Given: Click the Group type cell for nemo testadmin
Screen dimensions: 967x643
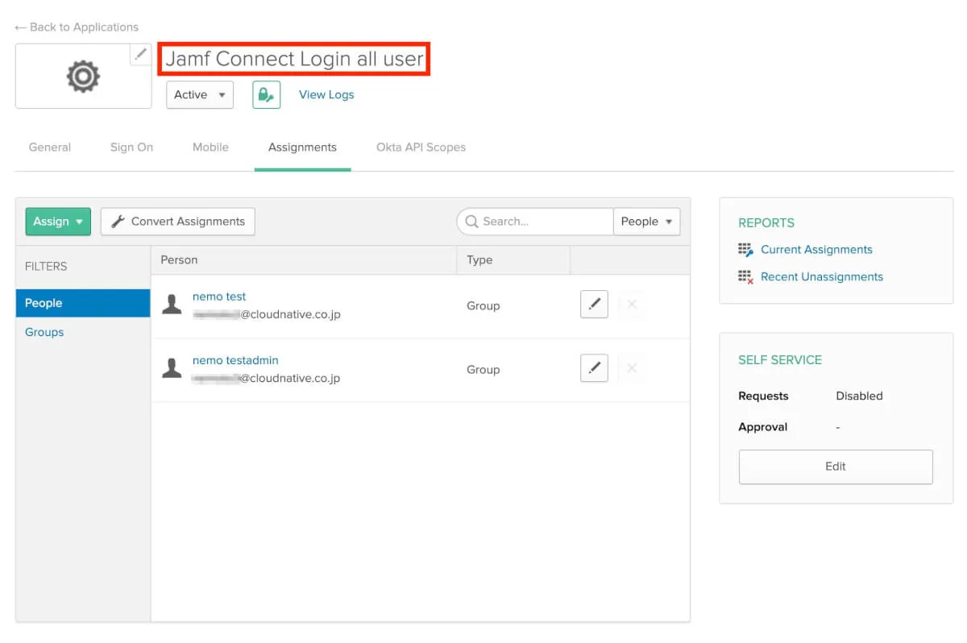Looking at the screenshot, I should [483, 369].
